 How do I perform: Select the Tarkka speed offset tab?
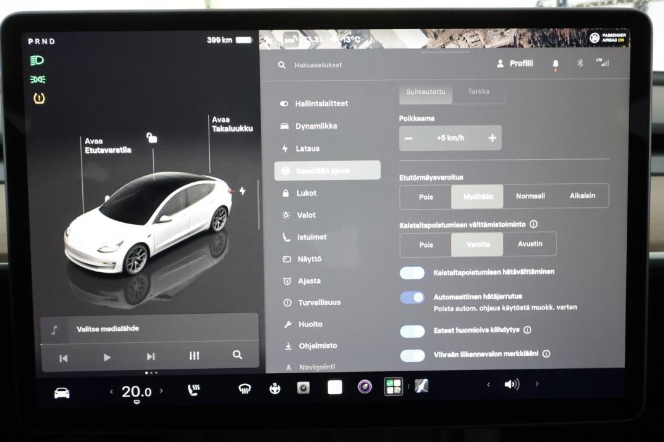tap(479, 92)
